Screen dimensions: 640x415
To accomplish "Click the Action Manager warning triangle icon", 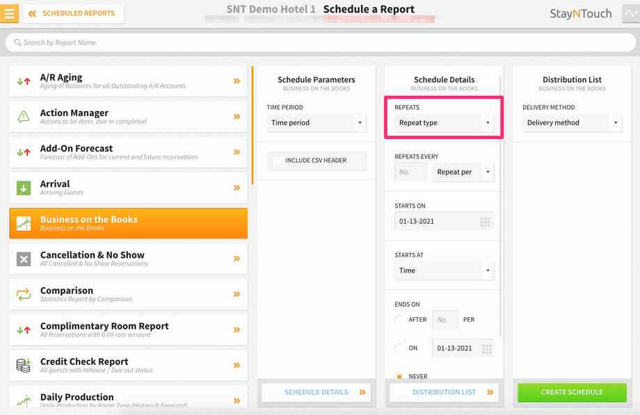I will click(x=24, y=117).
